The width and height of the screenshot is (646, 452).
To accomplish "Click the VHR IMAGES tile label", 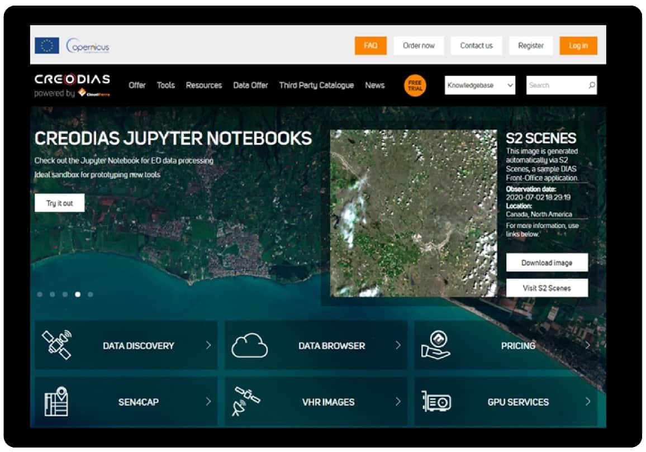I will [329, 402].
